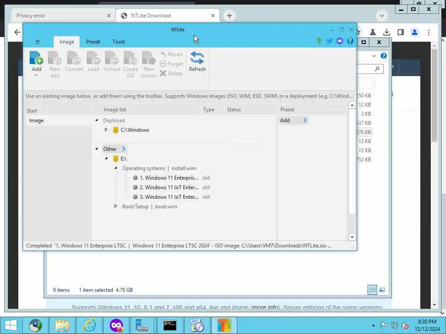Click the Explorer window help icon
The height and width of the screenshot is (334, 446).
(x=383, y=56)
